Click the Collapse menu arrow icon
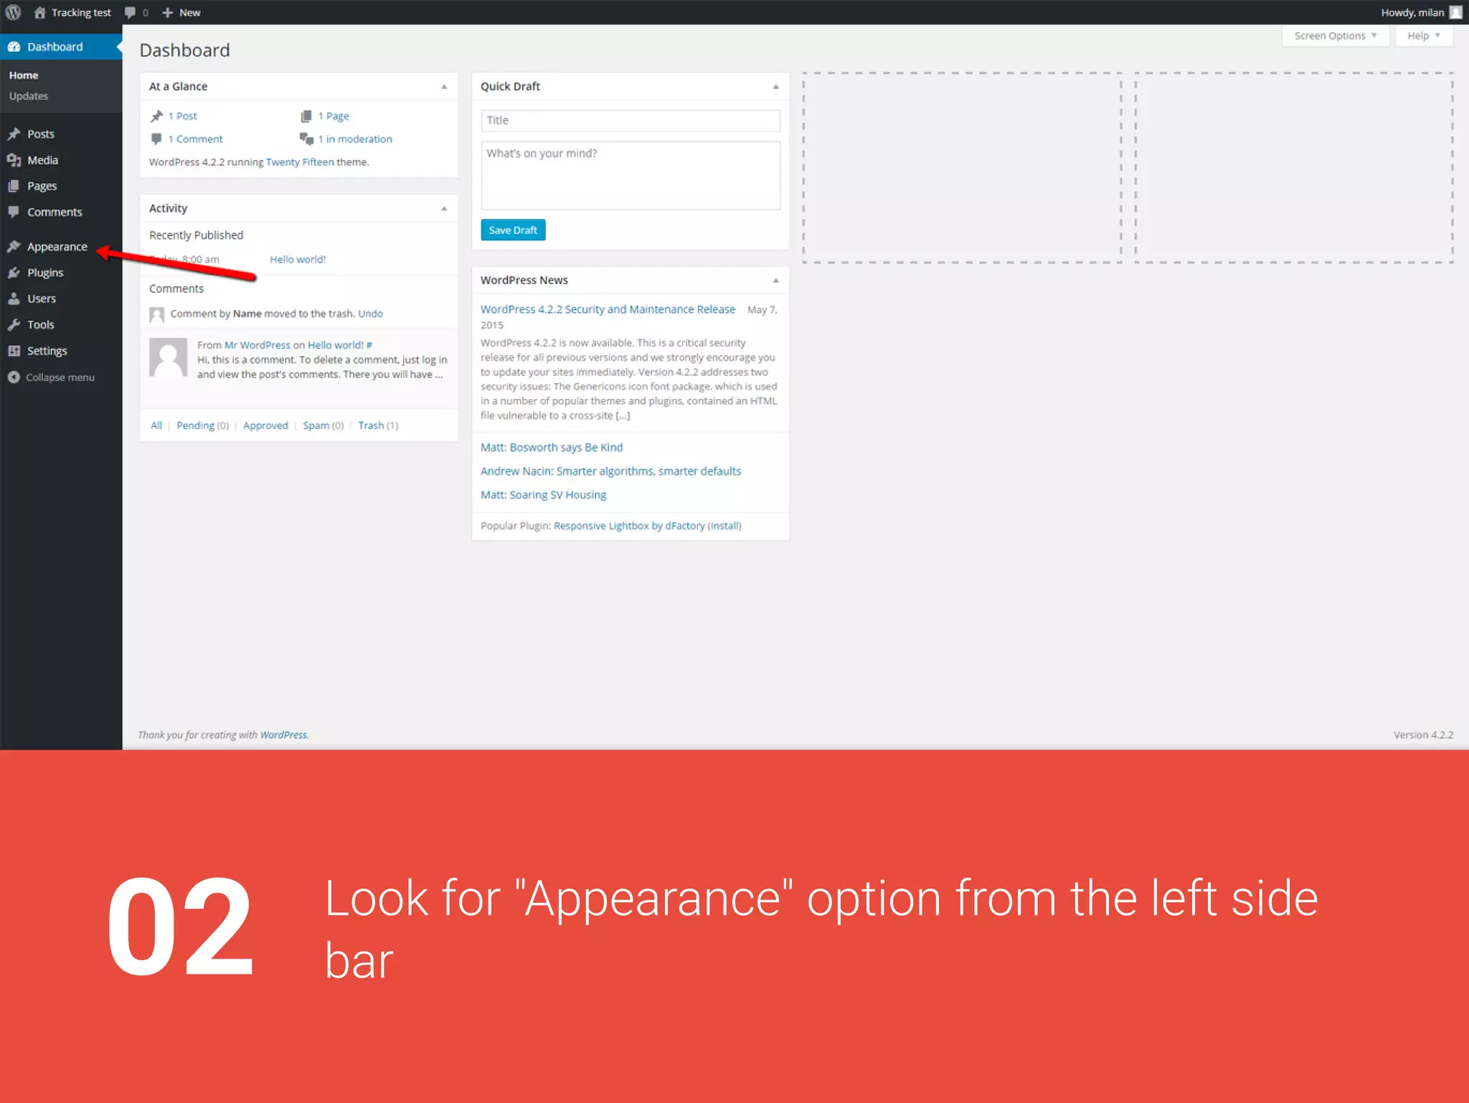Image resolution: width=1469 pixels, height=1103 pixels. coord(14,377)
